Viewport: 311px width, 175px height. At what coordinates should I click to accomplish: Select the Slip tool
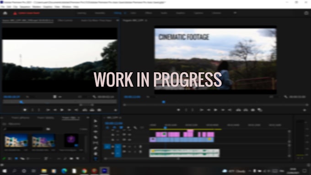96,143
